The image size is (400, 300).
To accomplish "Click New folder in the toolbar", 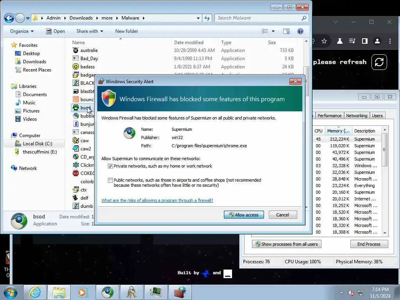I will tap(127, 31).
